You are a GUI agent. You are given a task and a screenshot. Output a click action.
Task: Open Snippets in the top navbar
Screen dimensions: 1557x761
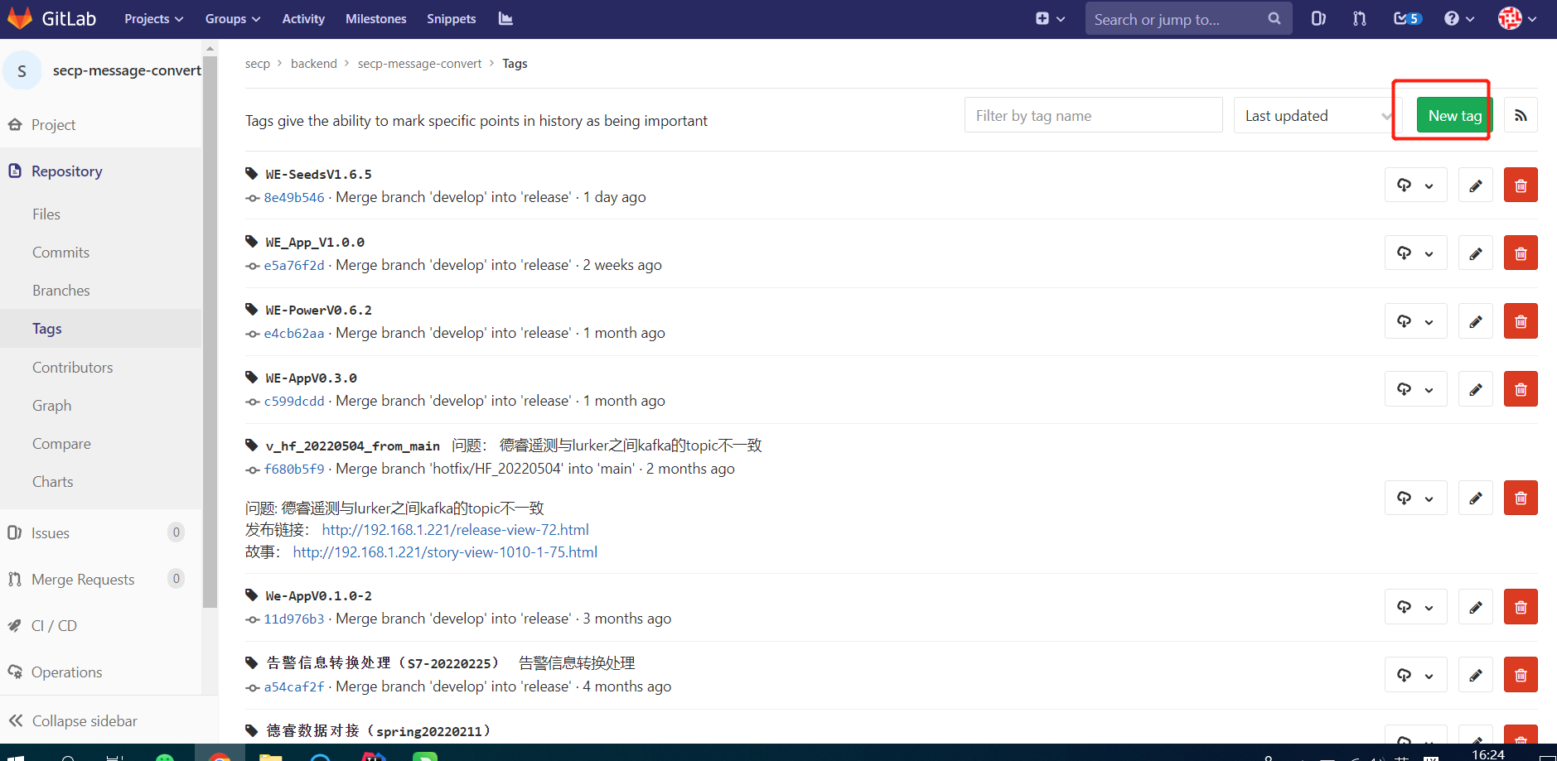click(x=452, y=18)
